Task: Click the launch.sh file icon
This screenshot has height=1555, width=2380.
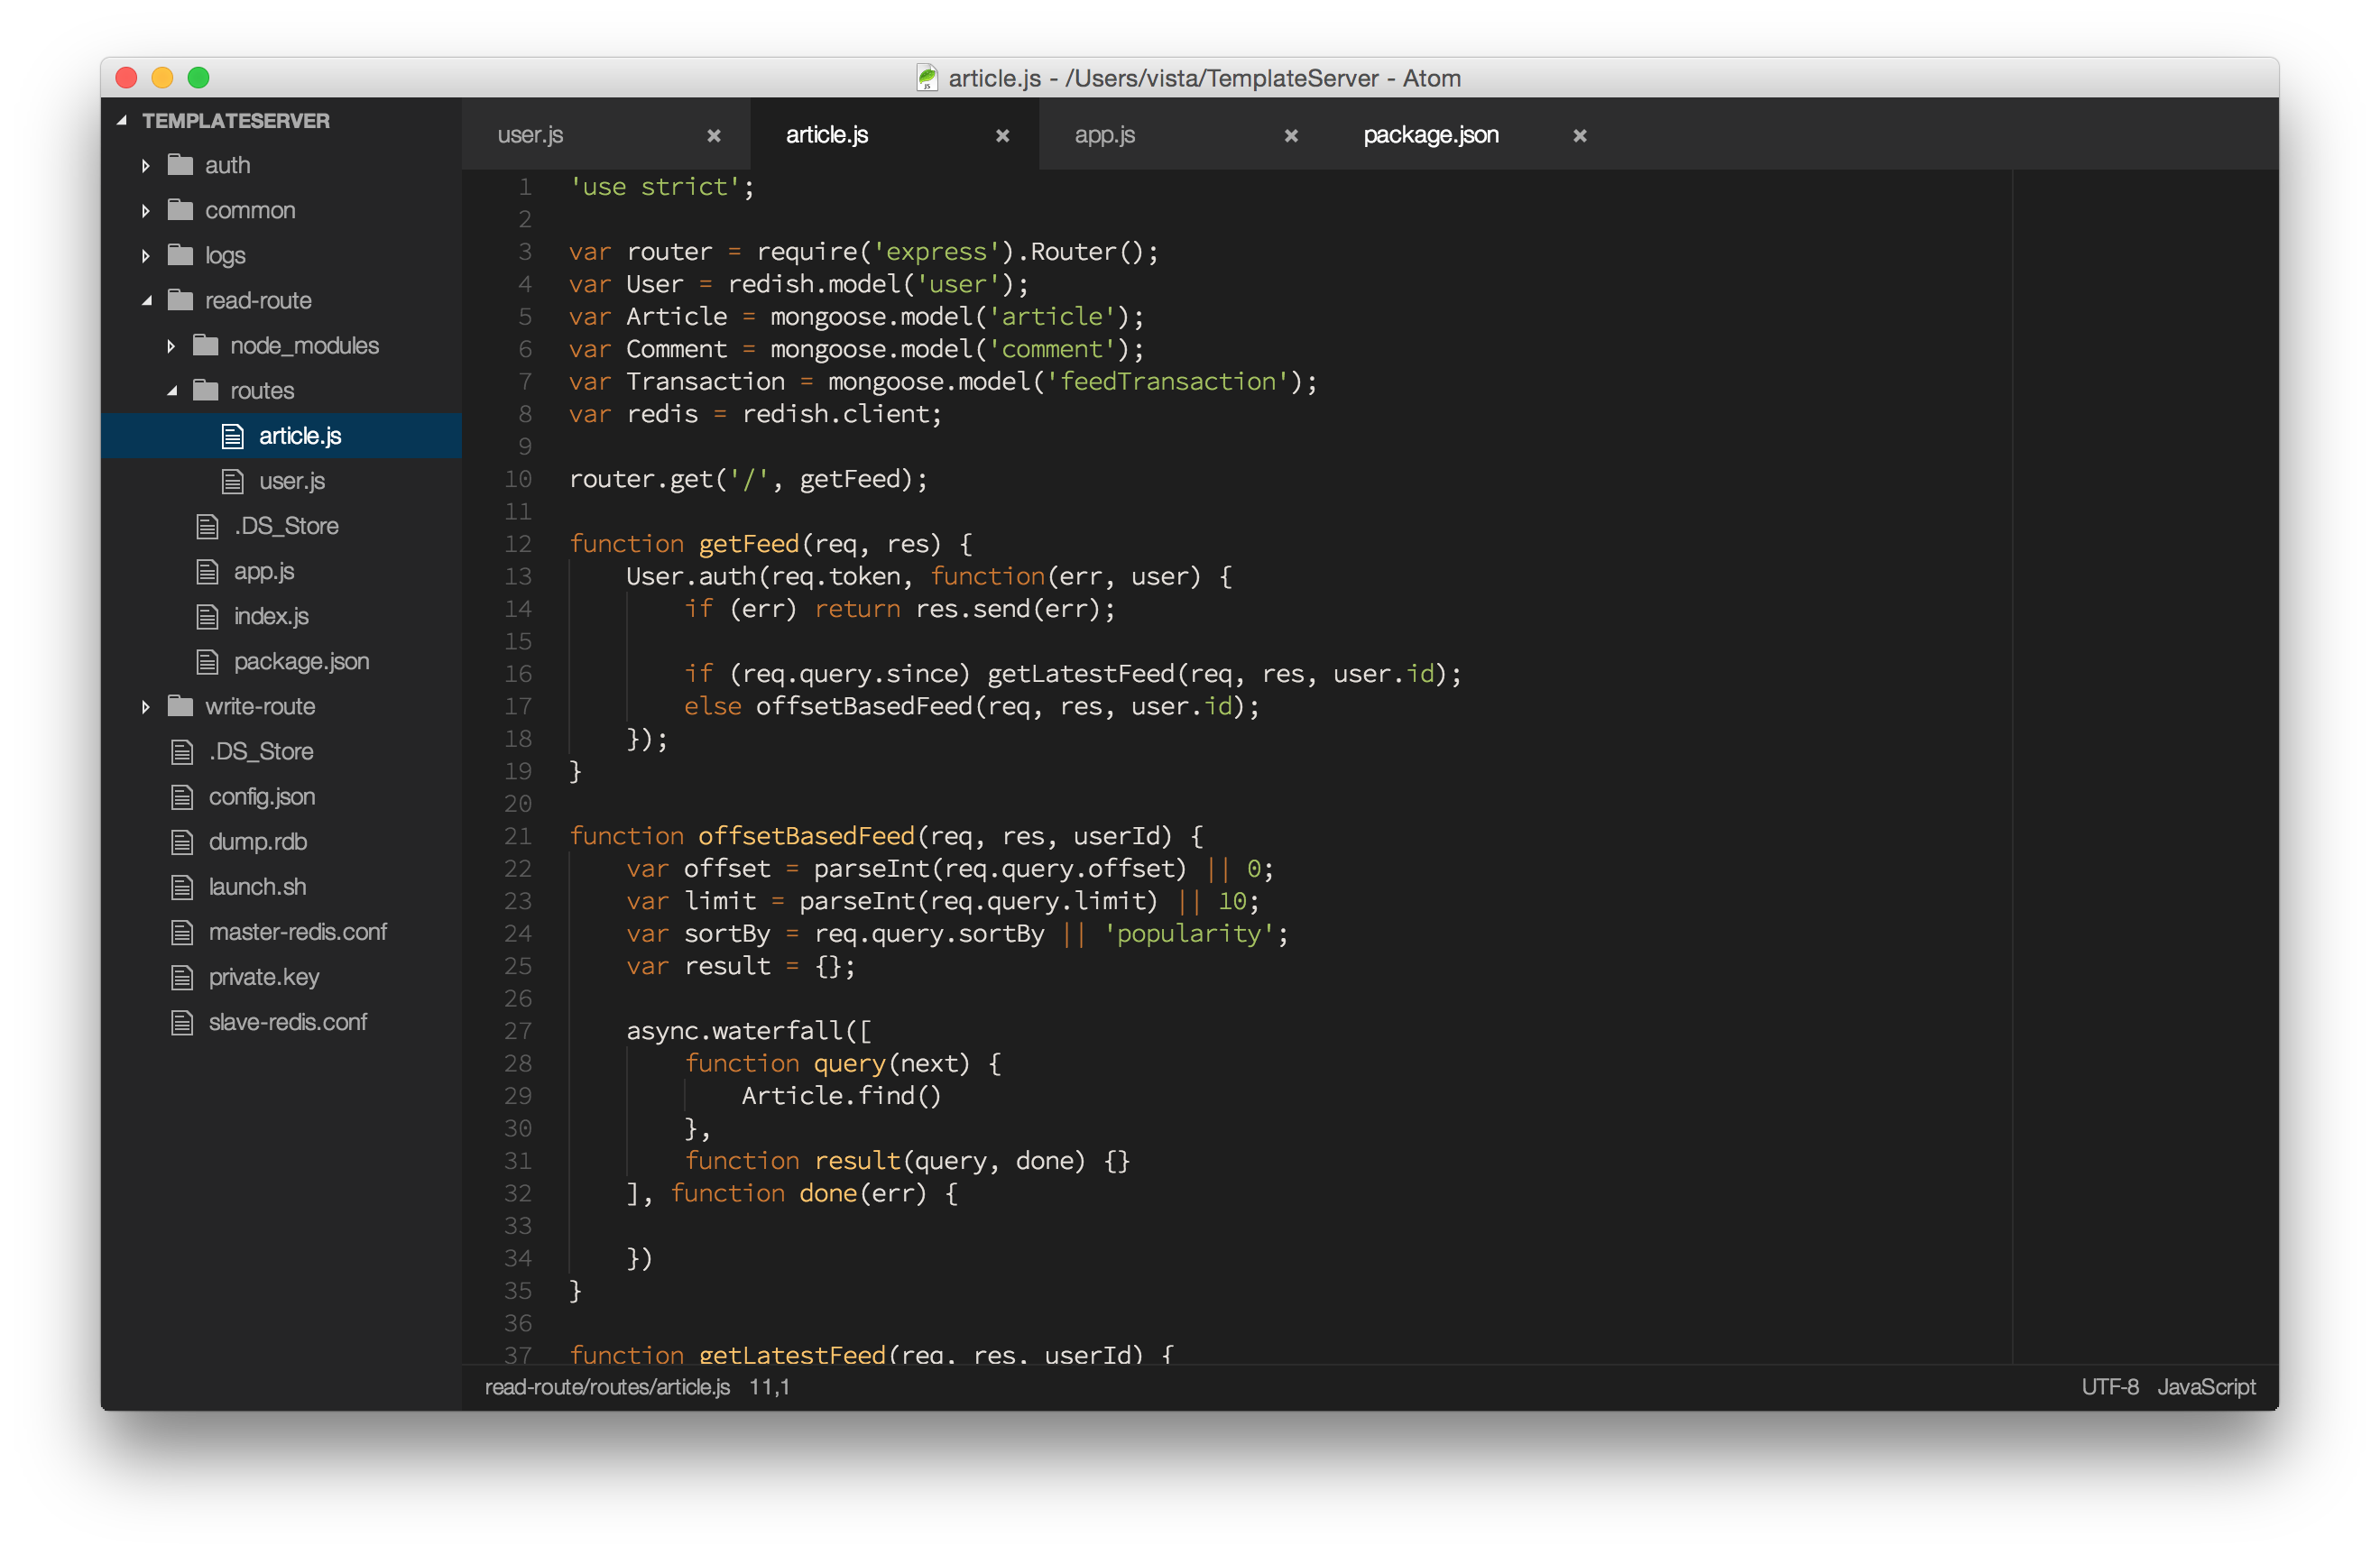Action: click(182, 887)
